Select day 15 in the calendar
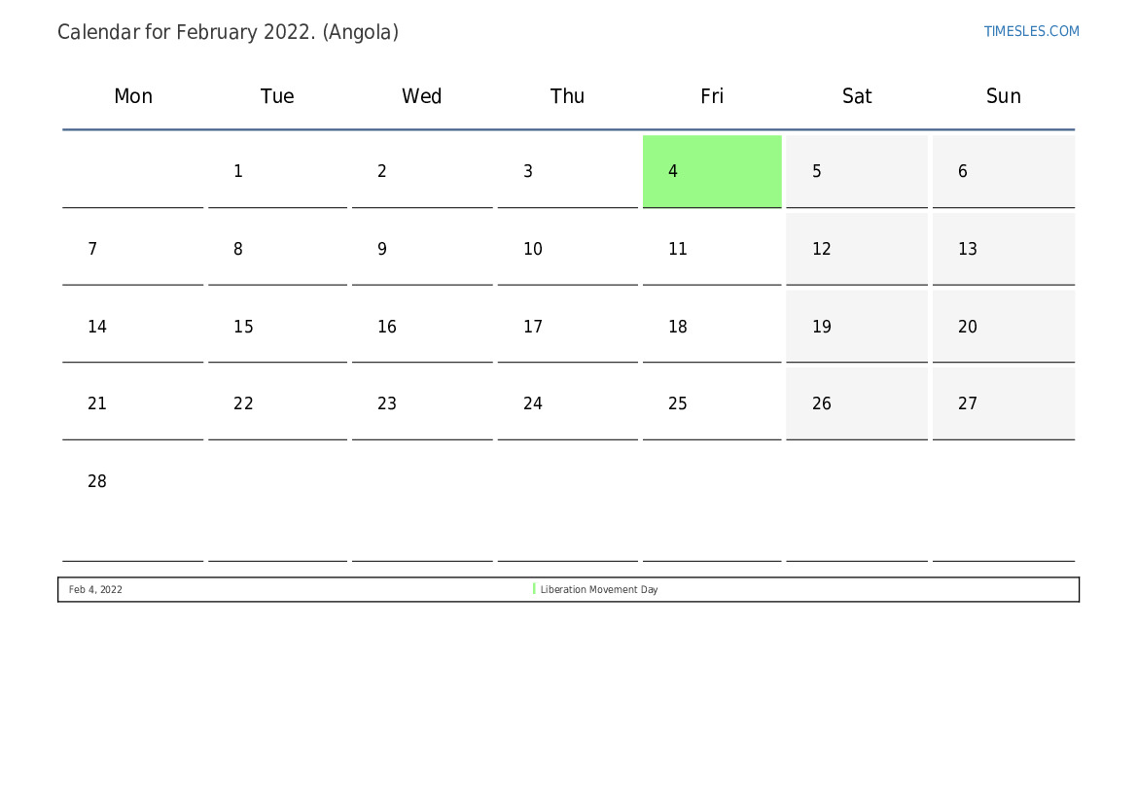 278,327
